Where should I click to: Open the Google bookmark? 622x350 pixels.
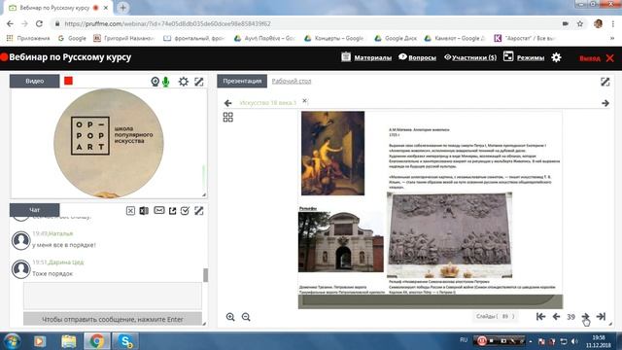tap(72, 38)
